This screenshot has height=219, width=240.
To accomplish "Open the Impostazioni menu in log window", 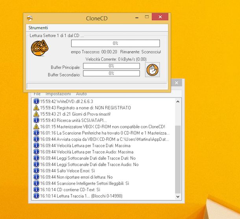I will click(x=58, y=94).
